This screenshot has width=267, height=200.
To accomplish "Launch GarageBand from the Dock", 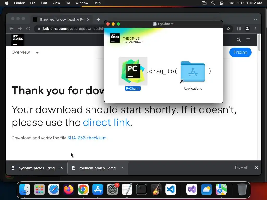I will pyautogui.click(x=156, y=189).
